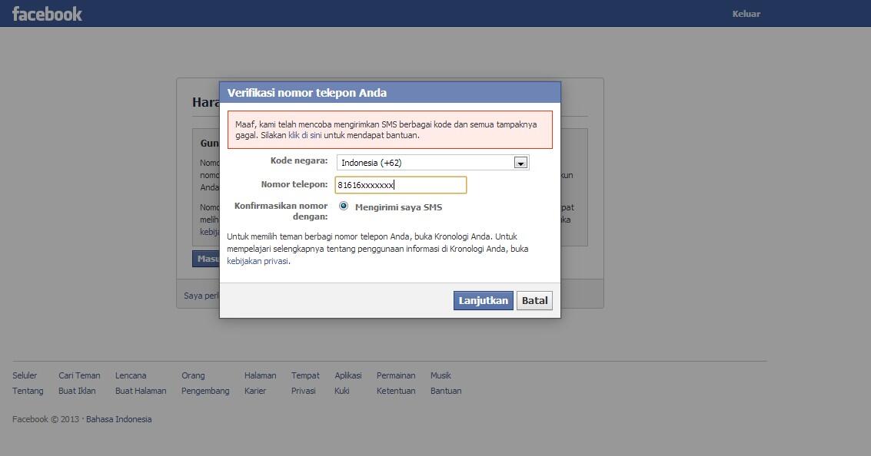Click the 'Maaf, kami telah mencoba' error message
This screenshot has height=456, width=871.
[390, 130]
